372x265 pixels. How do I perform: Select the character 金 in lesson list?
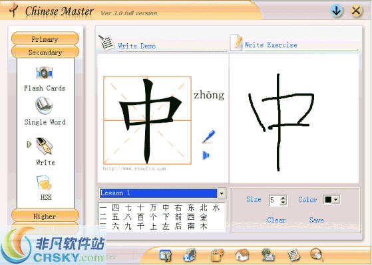204,217
